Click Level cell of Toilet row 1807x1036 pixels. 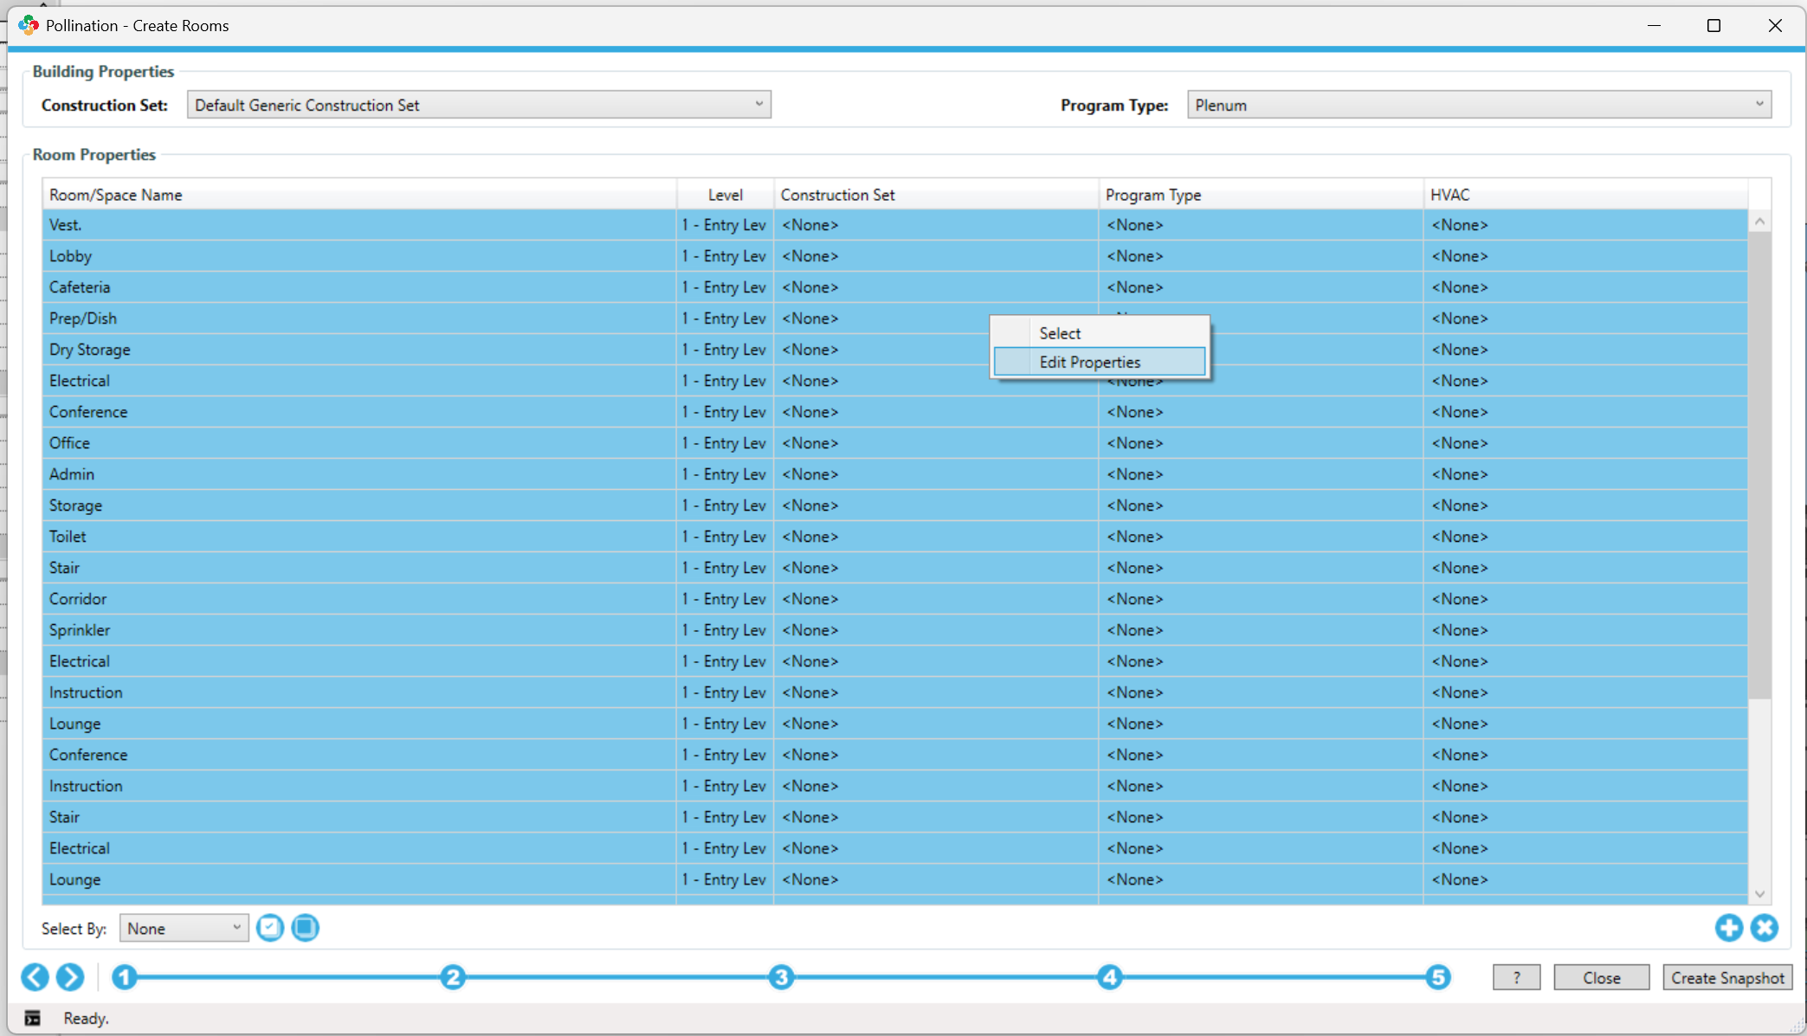pos(725,537)
